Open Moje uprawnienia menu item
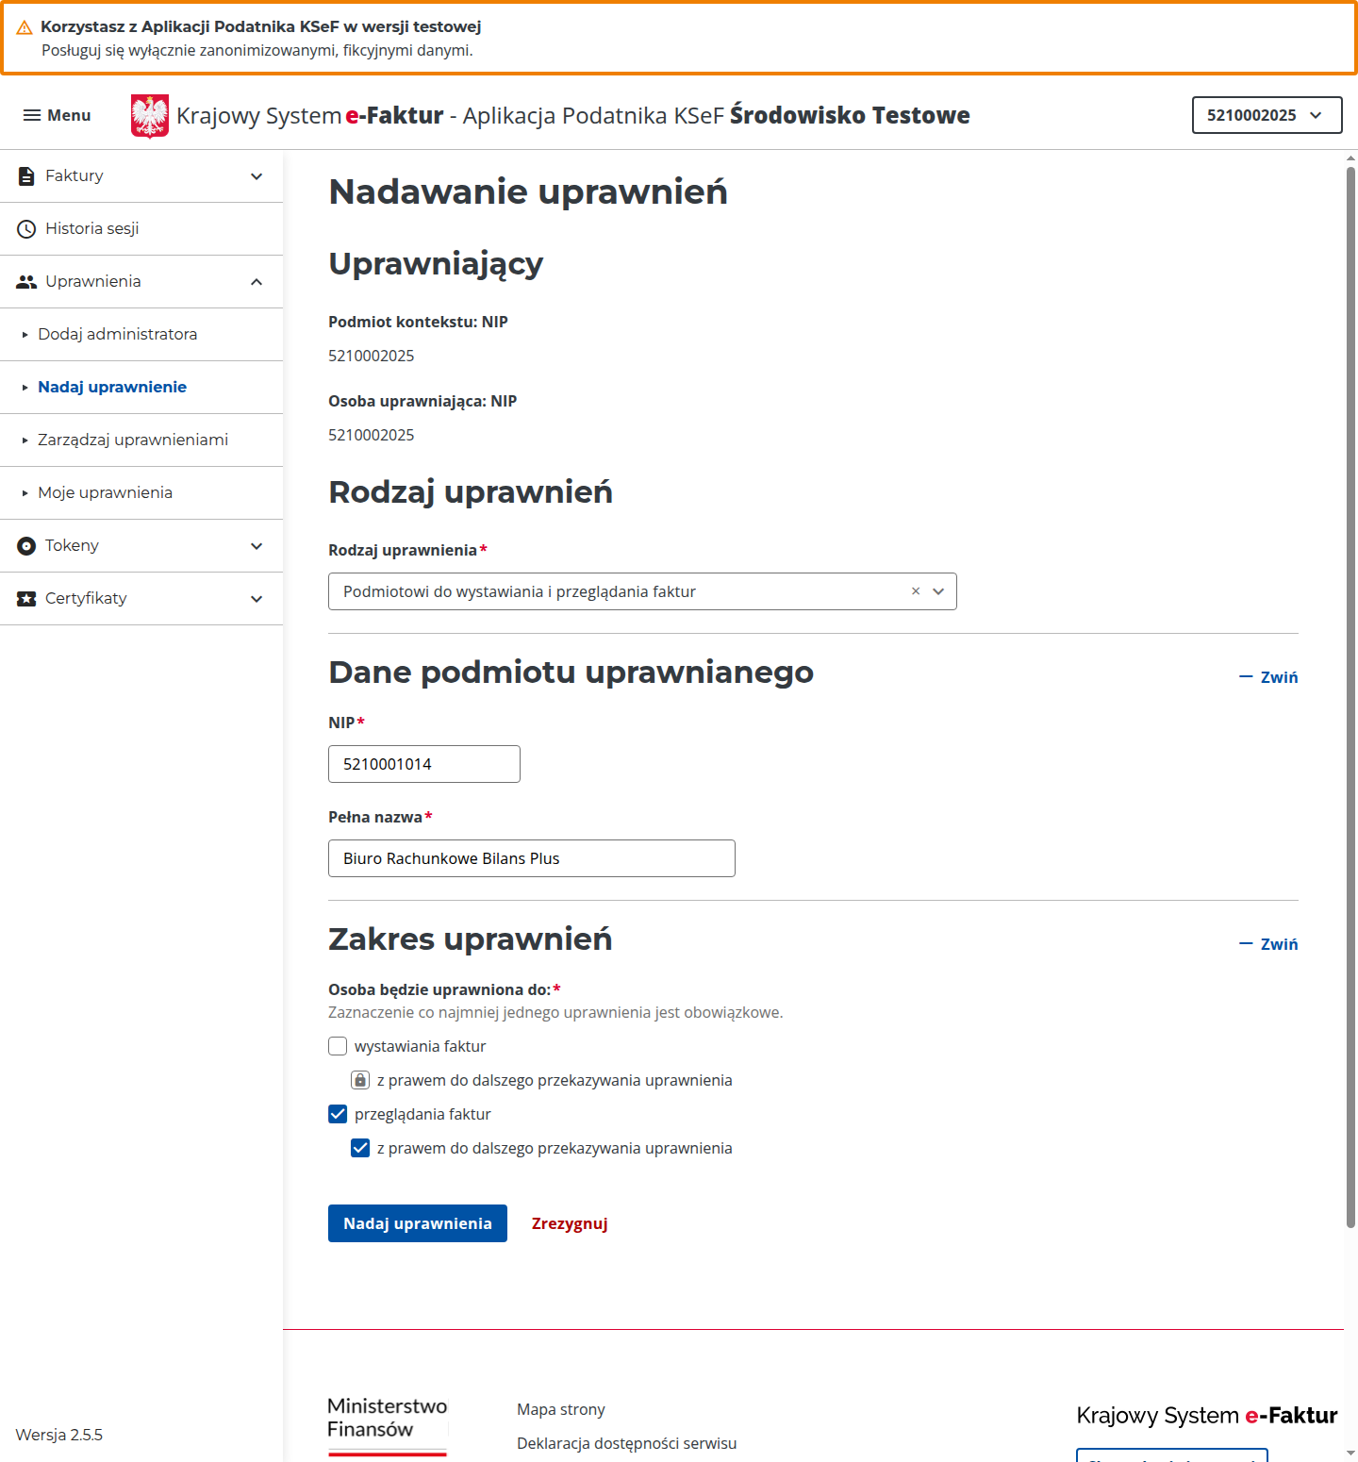 click(141, 493)
